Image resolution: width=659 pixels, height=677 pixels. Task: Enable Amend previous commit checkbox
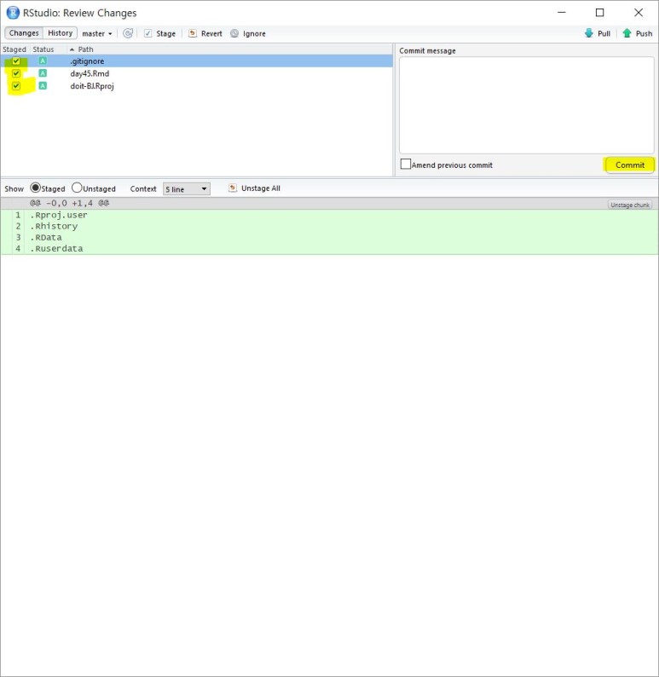click(405, 164)
